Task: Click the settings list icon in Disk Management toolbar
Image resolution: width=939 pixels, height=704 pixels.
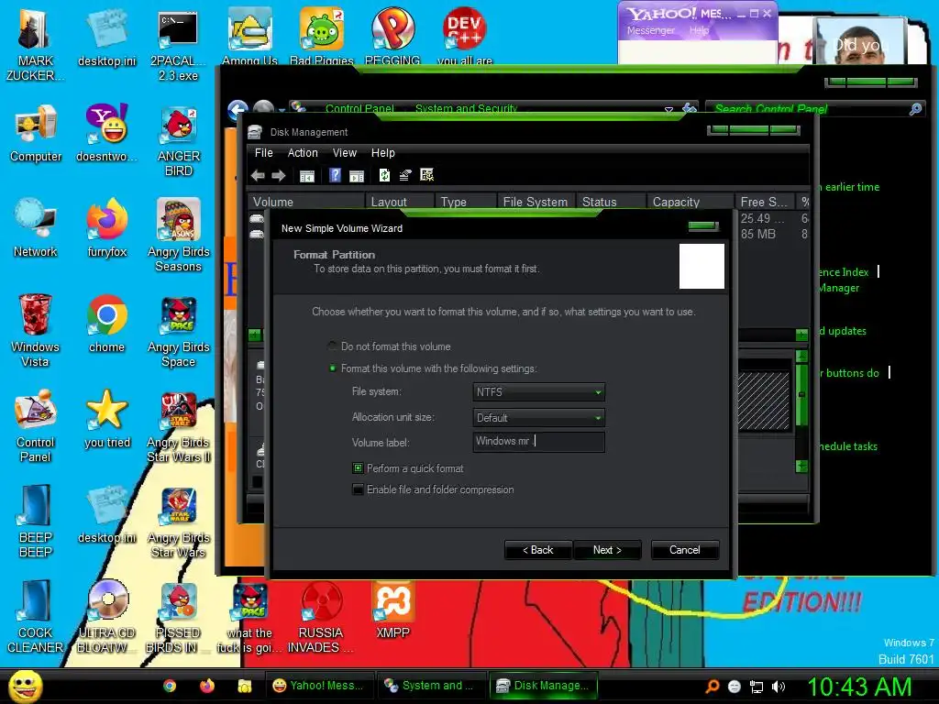Action: coord(427,175)
